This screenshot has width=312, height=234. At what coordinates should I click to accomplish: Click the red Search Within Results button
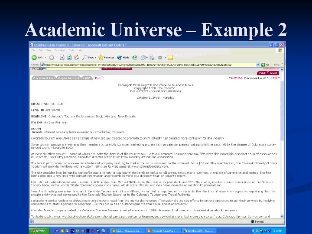117,68
